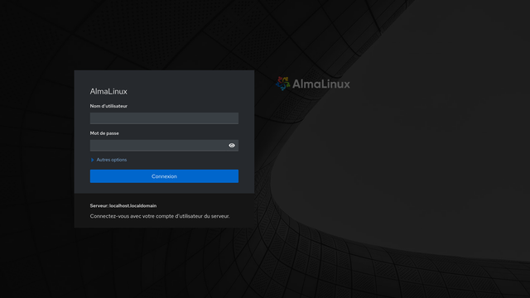The image size is (530, 298).
Task: Click the AlmaLinux heading in login panel
Action: (108, 91)
